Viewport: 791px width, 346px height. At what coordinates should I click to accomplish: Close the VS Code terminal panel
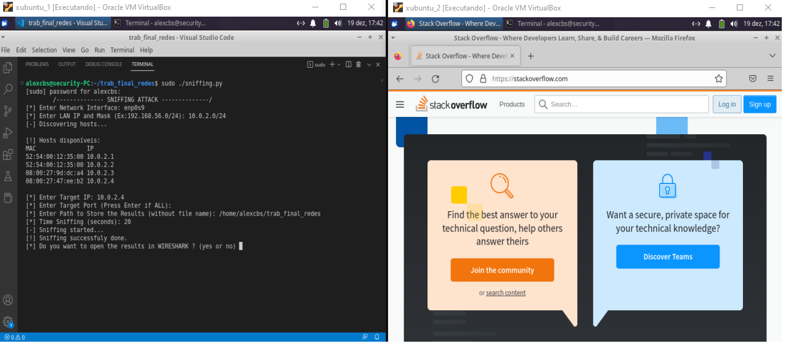click(378, 64)
